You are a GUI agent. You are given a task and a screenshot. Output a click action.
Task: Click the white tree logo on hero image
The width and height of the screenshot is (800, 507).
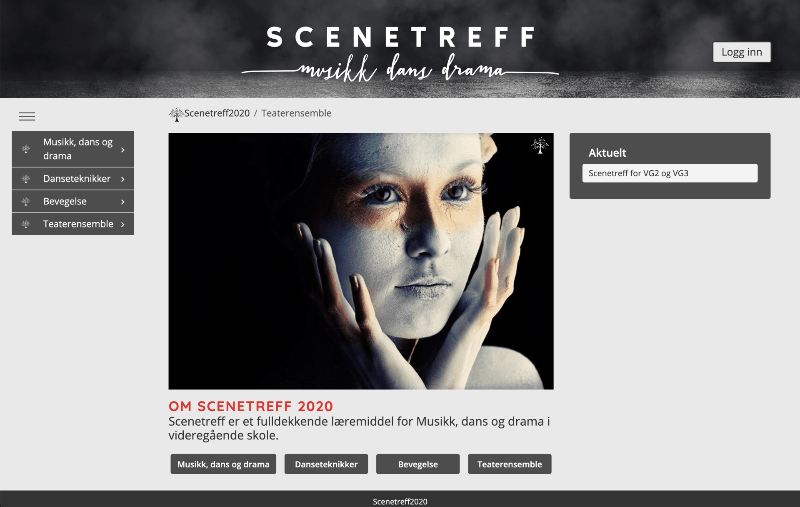click(x=540, y=145)
